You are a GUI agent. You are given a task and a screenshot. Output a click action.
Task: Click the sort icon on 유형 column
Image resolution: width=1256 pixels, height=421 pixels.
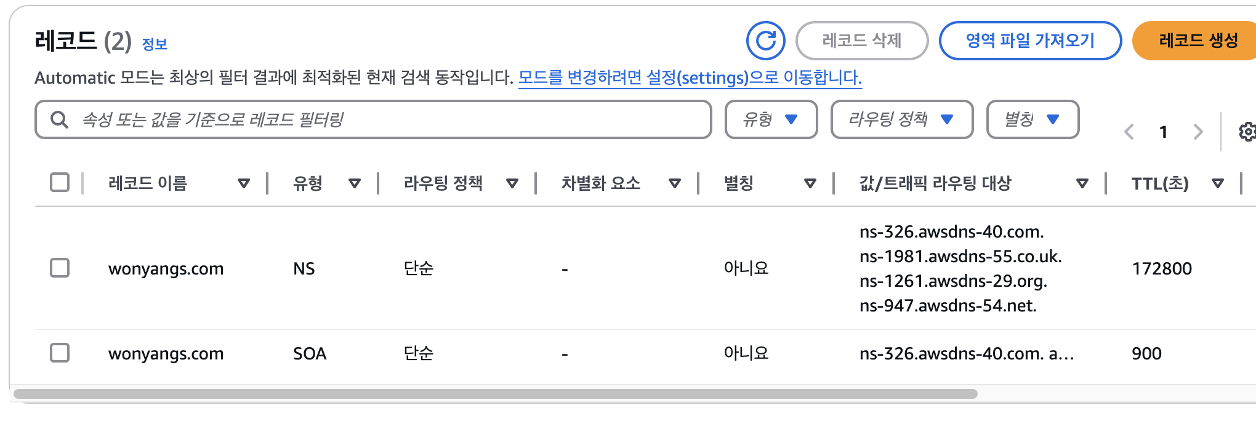point(355,183)
